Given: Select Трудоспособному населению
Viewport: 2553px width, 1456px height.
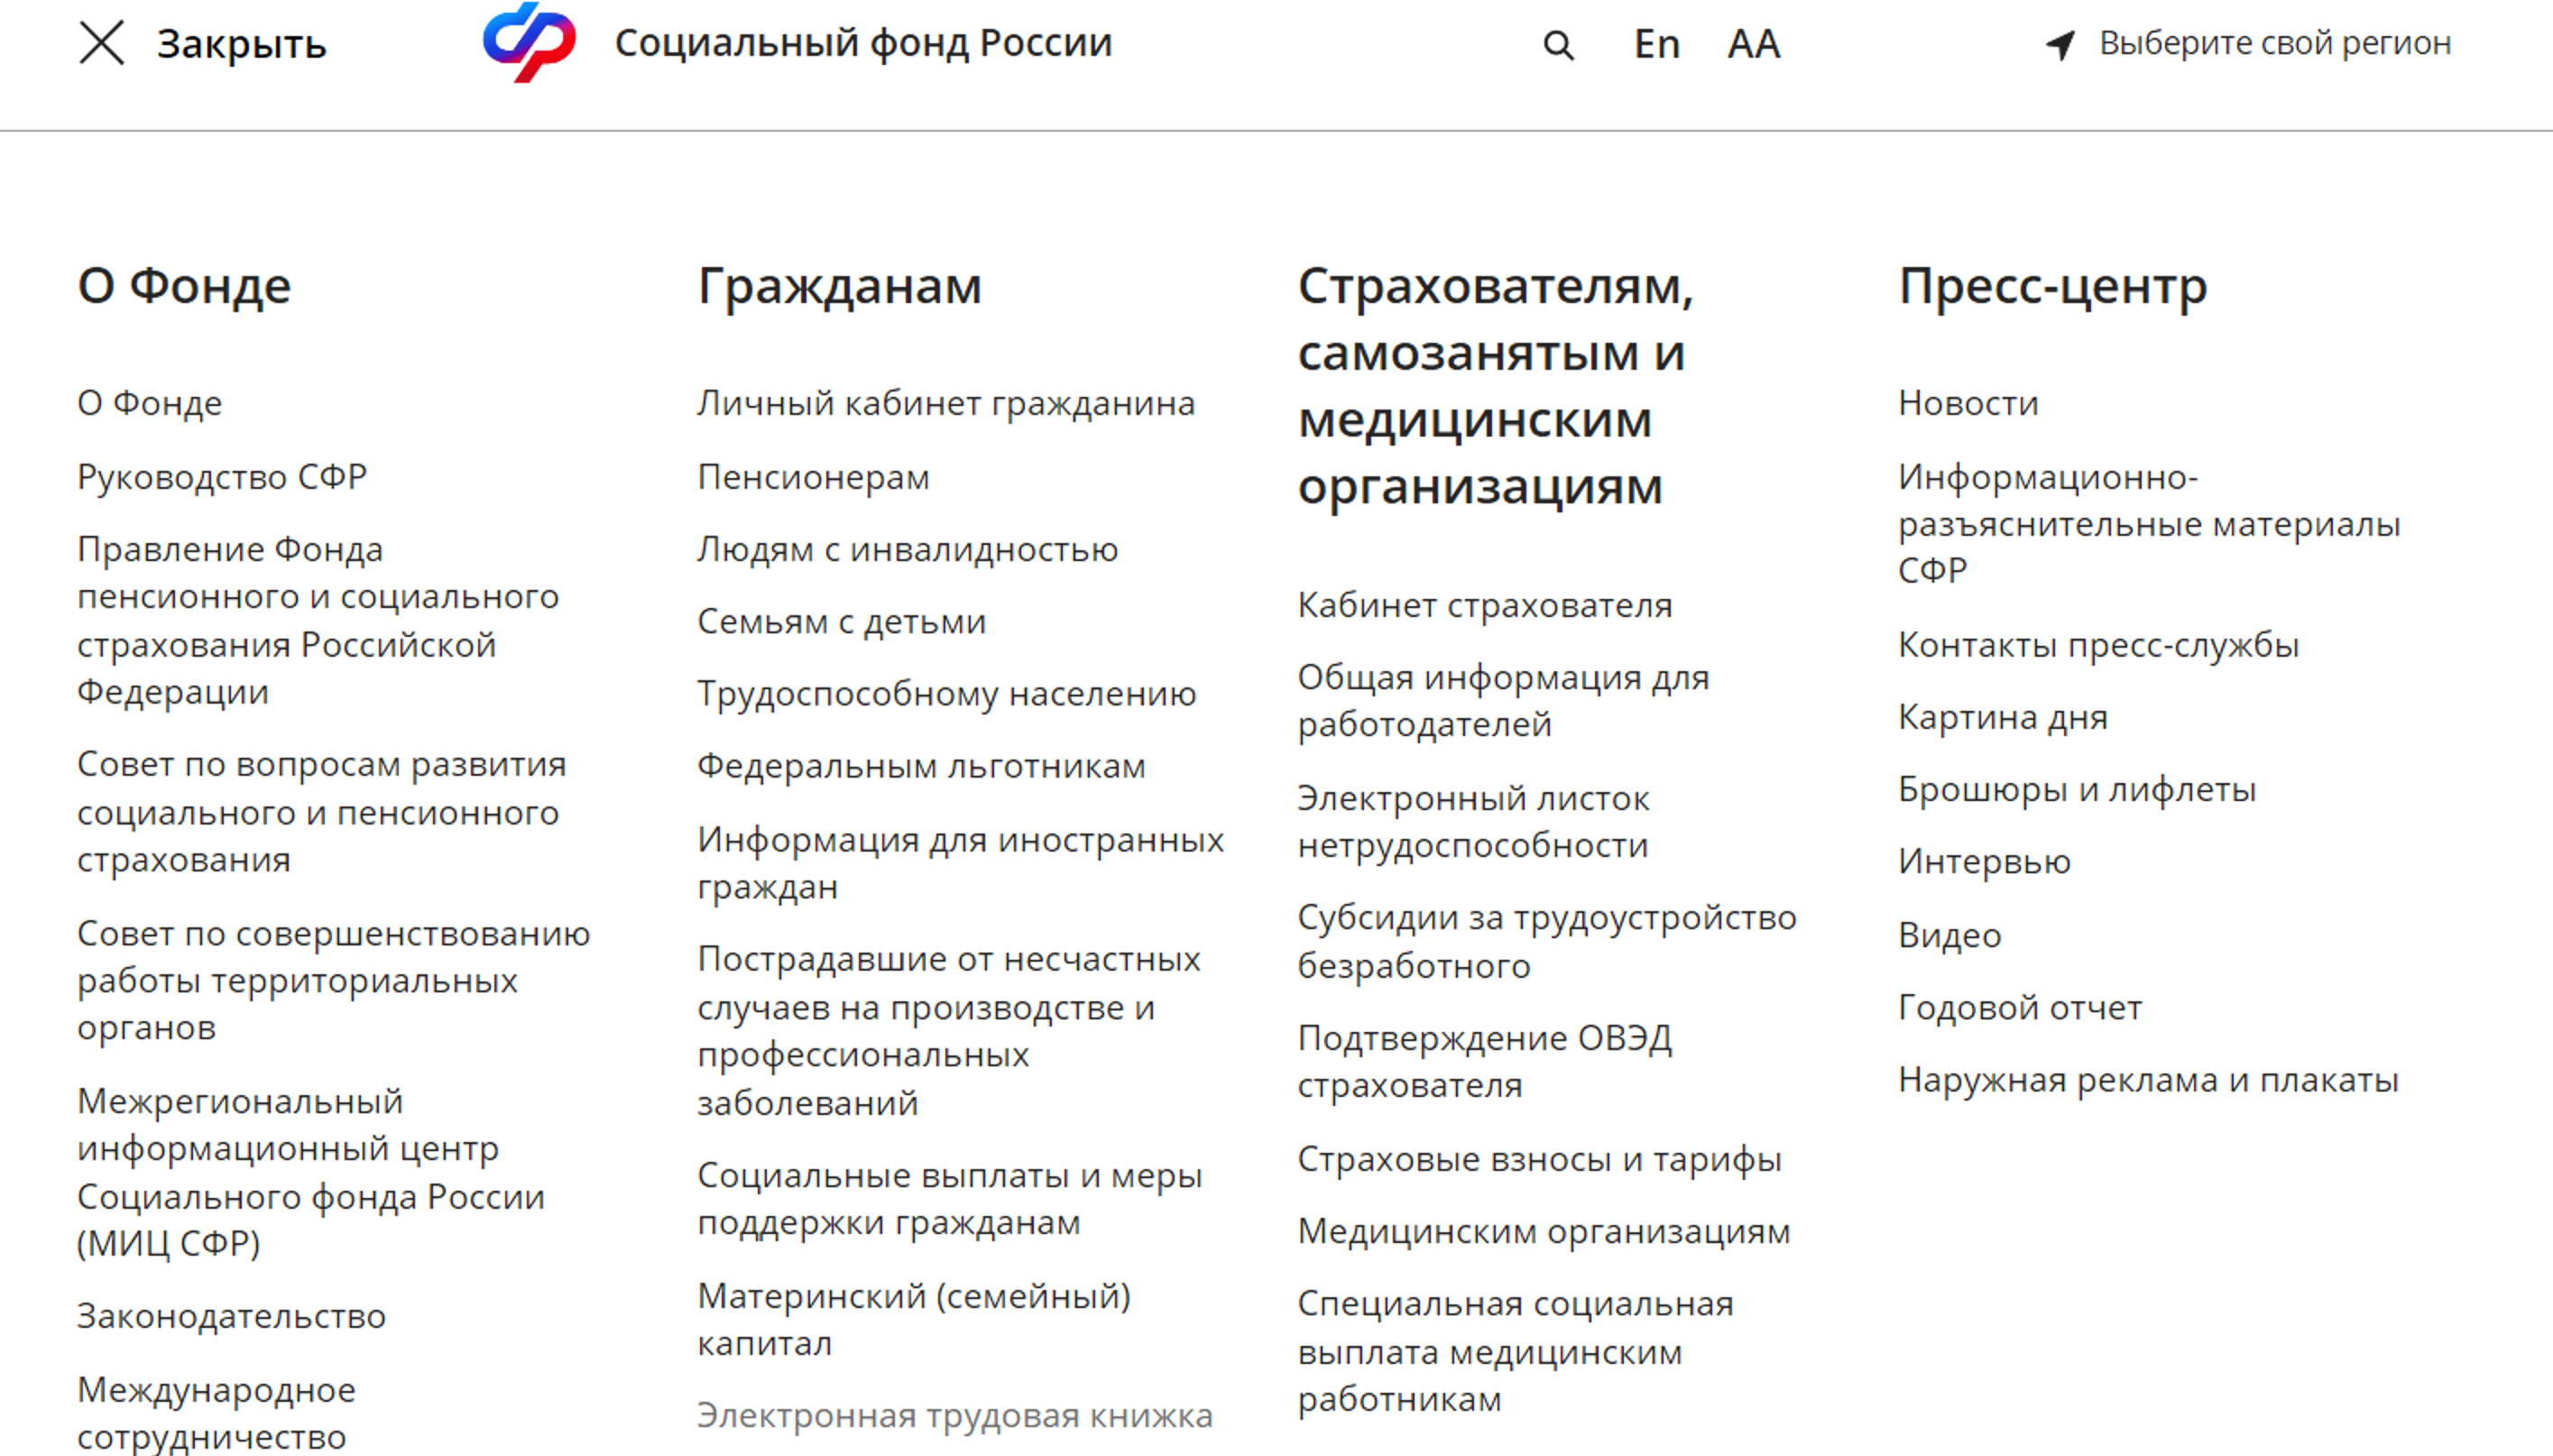Looking at the screenshot, I should click(947, 693).
